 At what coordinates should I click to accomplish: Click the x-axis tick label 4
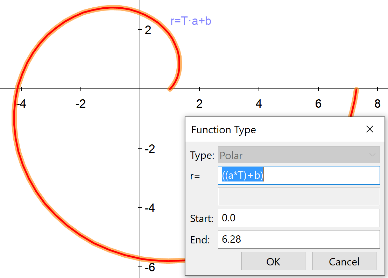tap(259, 104)
